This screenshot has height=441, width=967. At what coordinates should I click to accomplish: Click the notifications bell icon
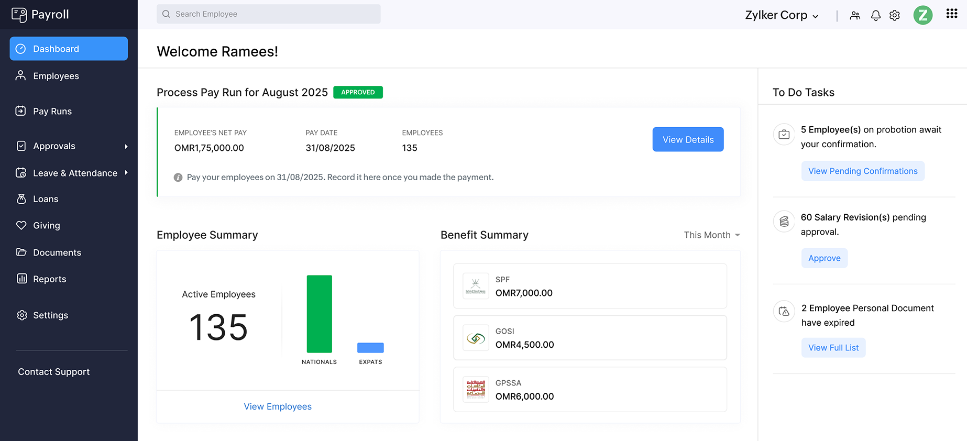click(x=875, y=16)
